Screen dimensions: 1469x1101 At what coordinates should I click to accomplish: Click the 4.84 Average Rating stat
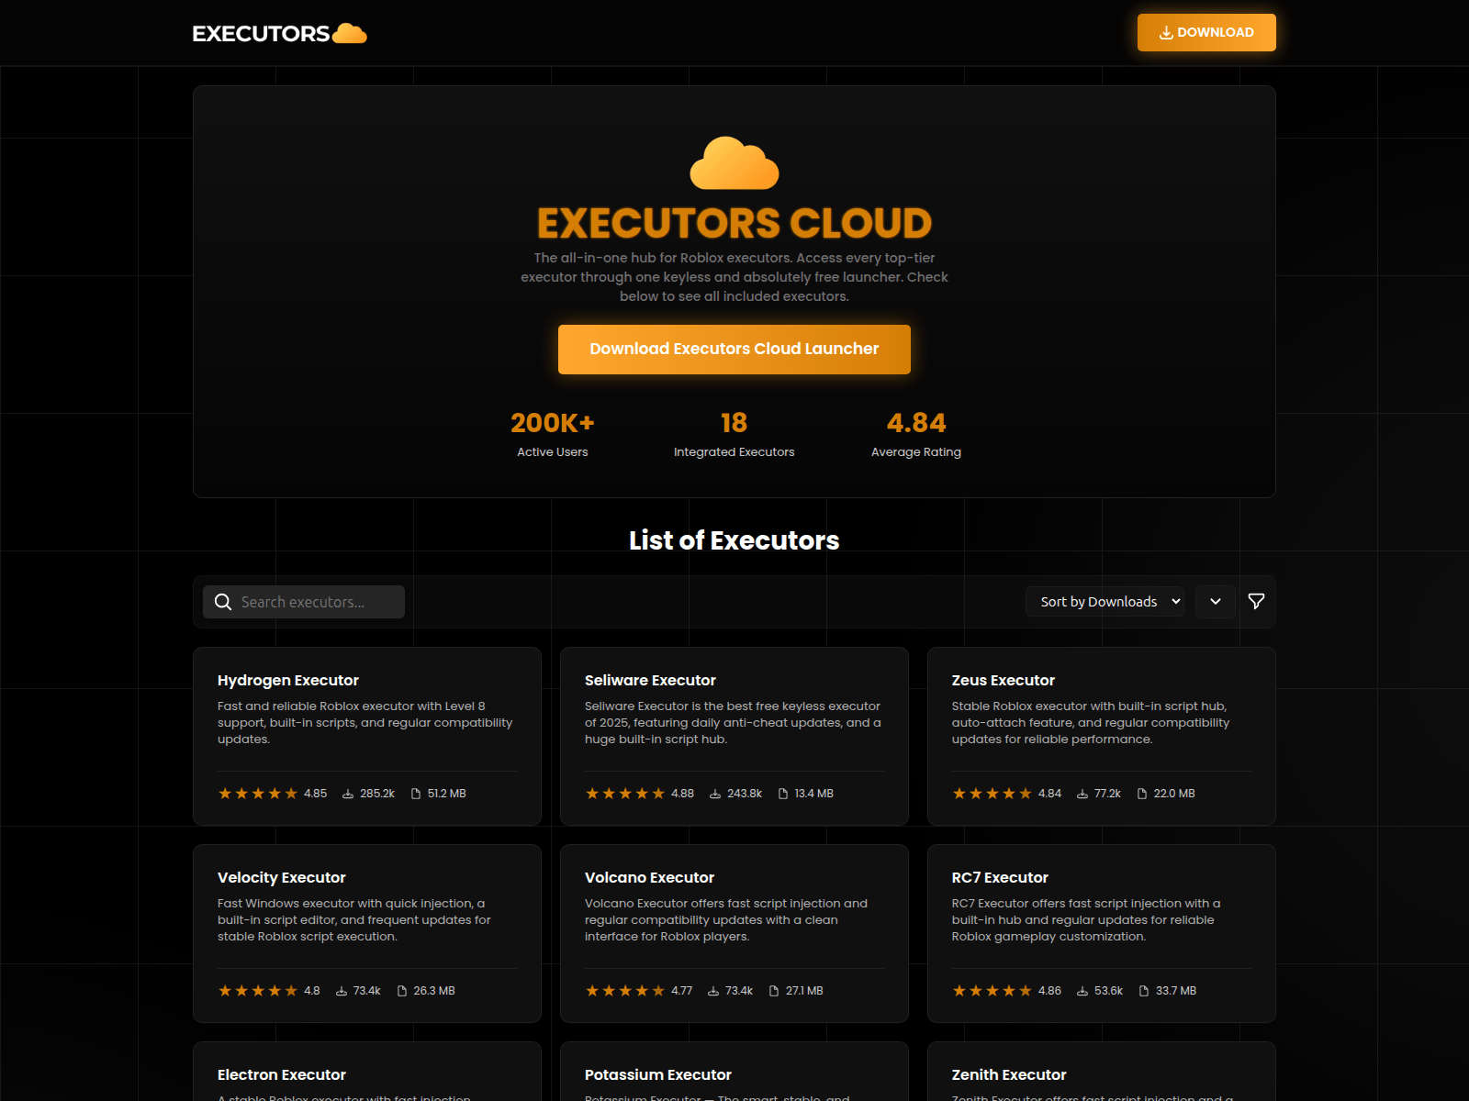[x=916, y=434]
